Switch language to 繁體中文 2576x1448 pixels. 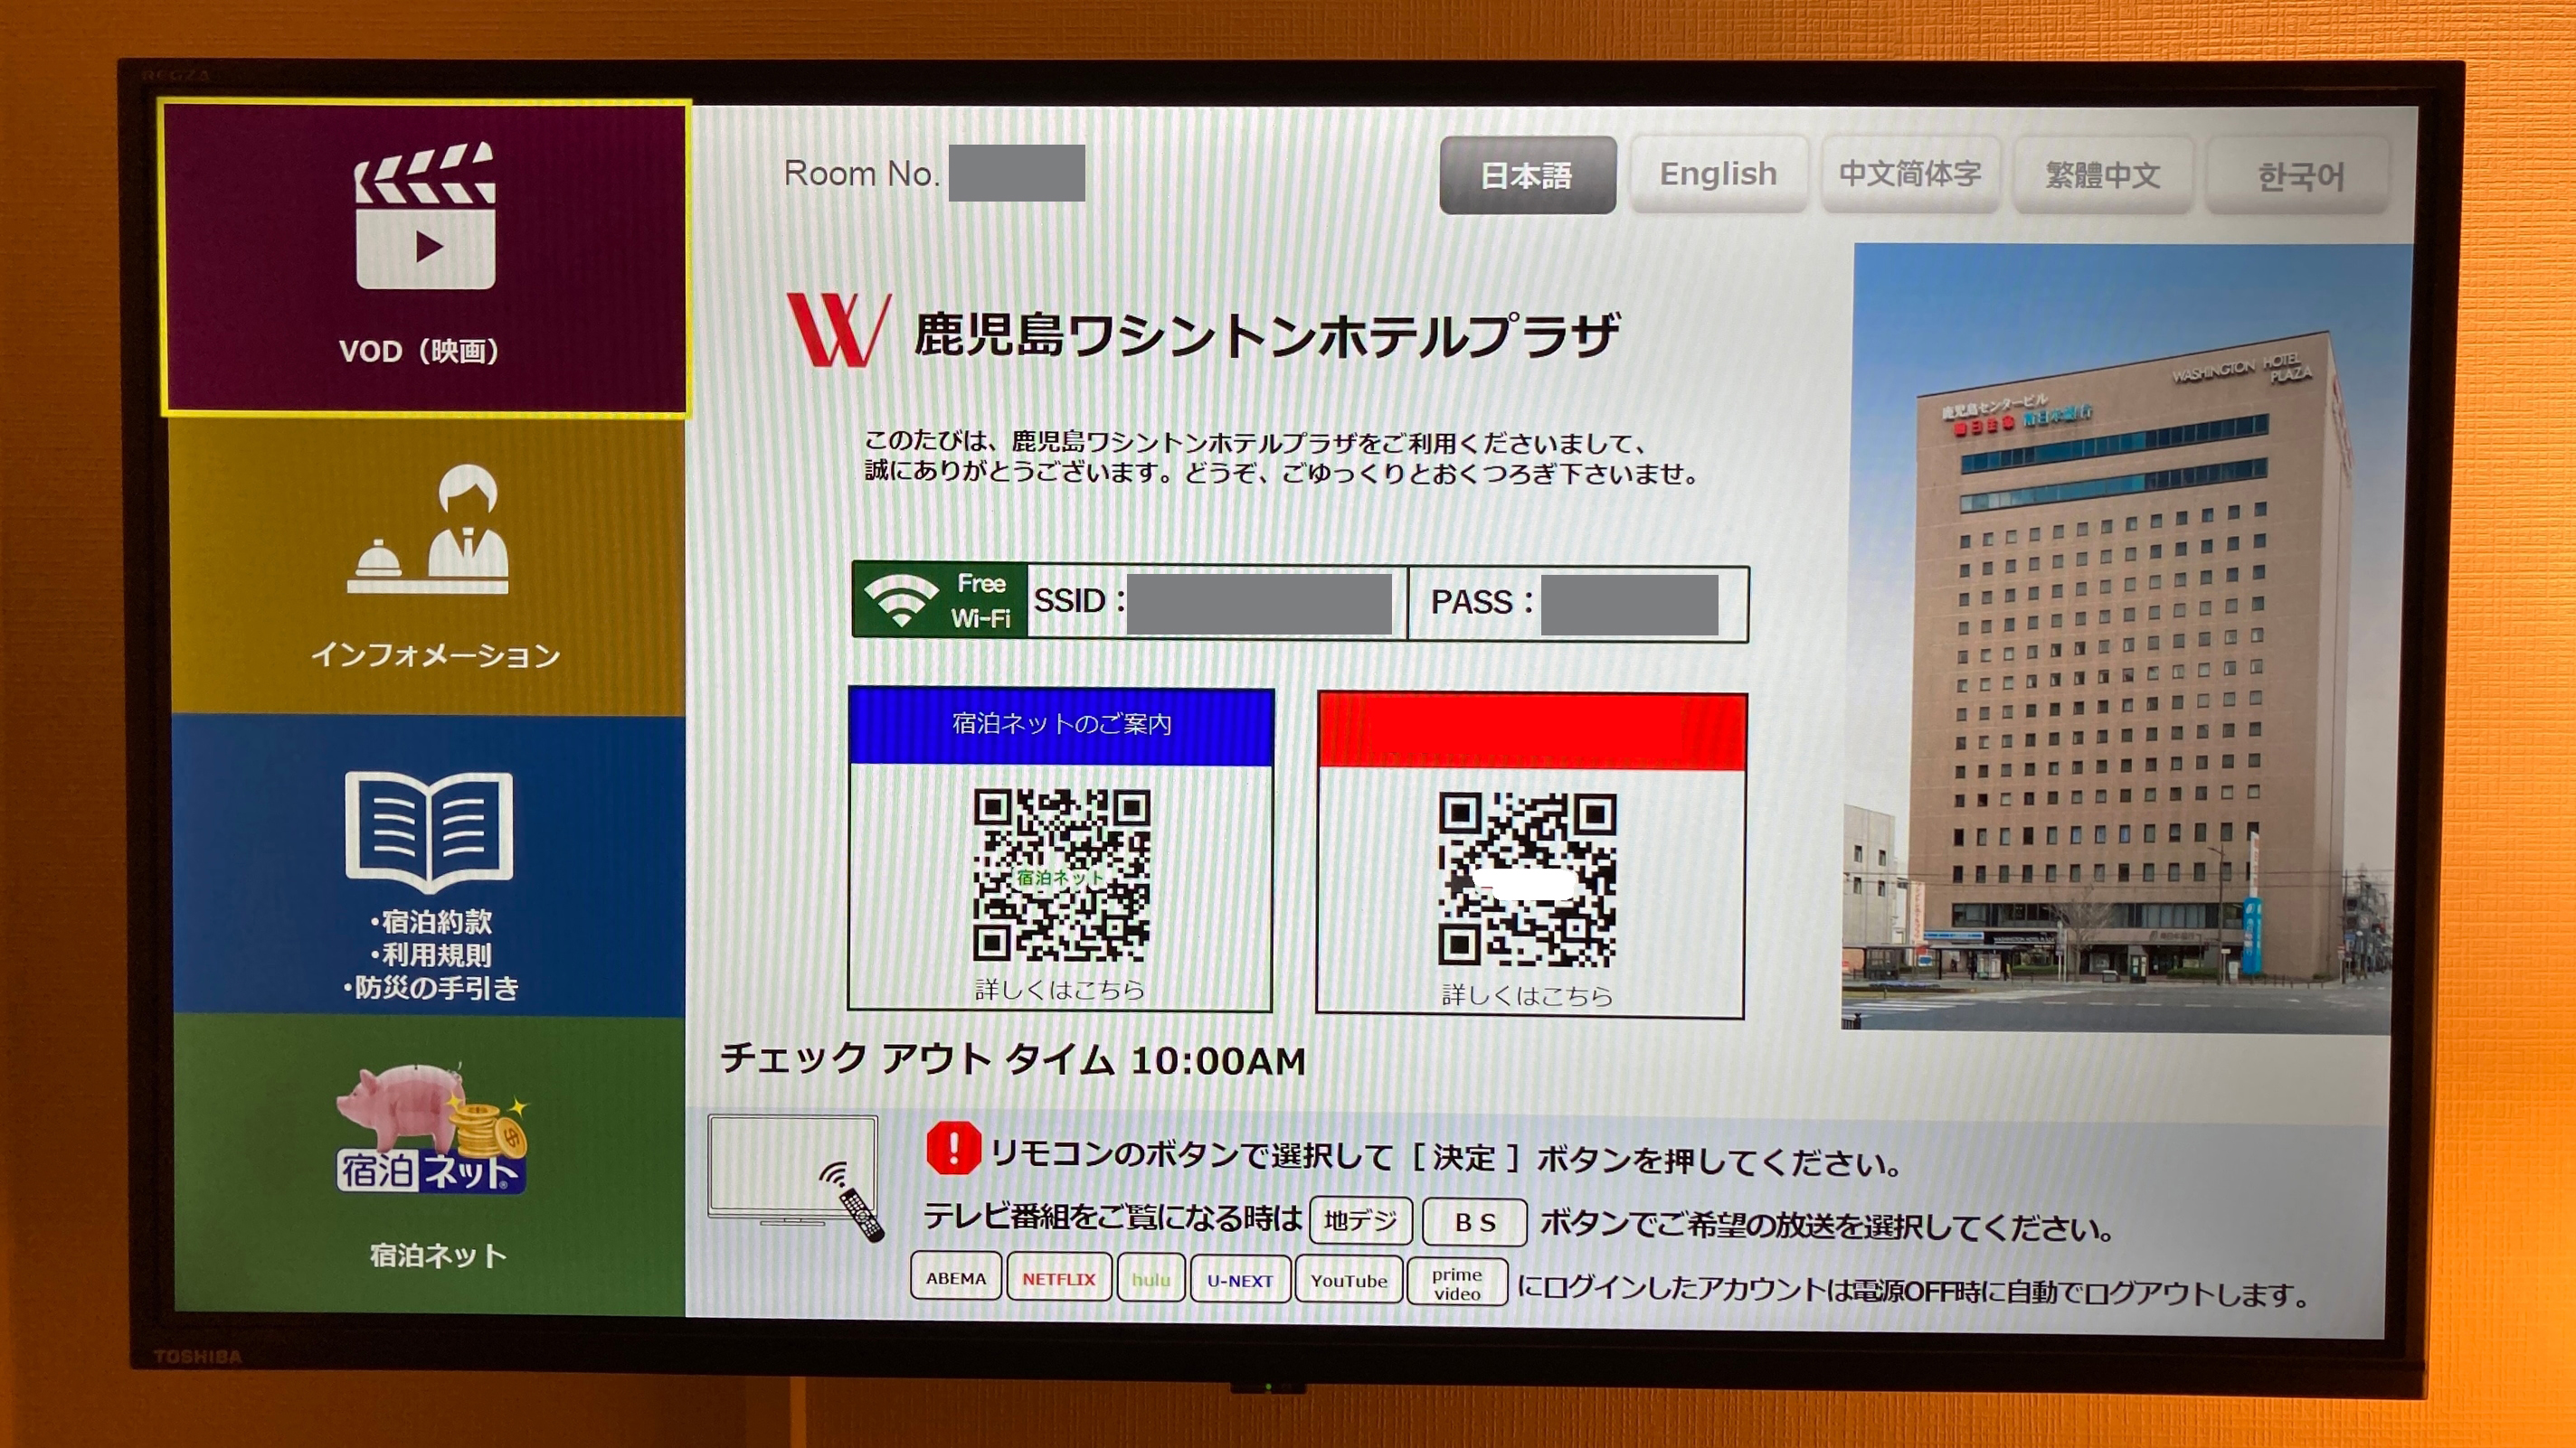click(2102, 174)
